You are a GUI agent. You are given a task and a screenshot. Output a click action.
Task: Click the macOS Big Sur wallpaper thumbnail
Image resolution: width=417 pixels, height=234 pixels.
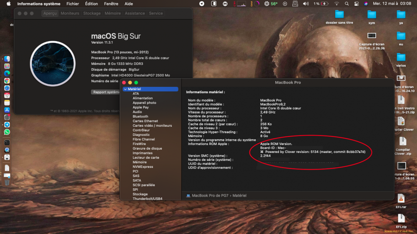click(x=53, y=64)
